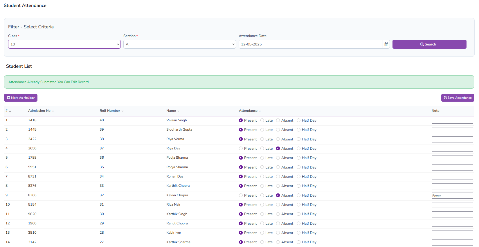This screenshot has width=479, height=247.
Task: Click the # column sort arrow
Action: 10,111
